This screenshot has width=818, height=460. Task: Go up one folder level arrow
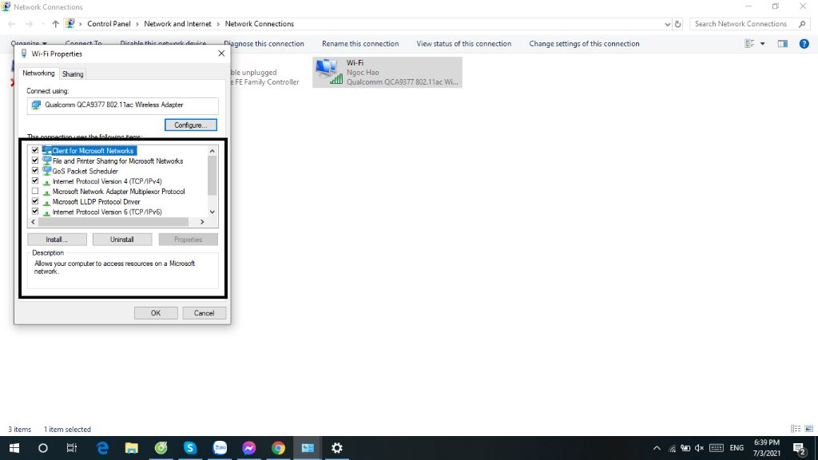point(55,24)
